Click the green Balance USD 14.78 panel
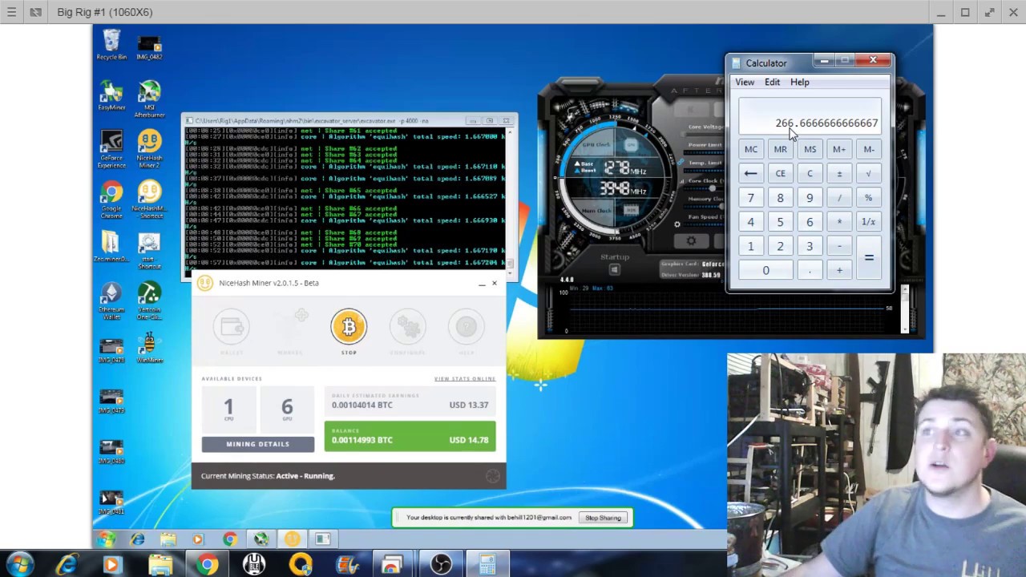Image resolution: width=1026 pixels, height=577 pixels. (x=410, y=437)
